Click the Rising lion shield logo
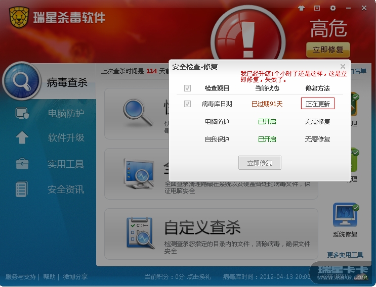 pos(19,17)
